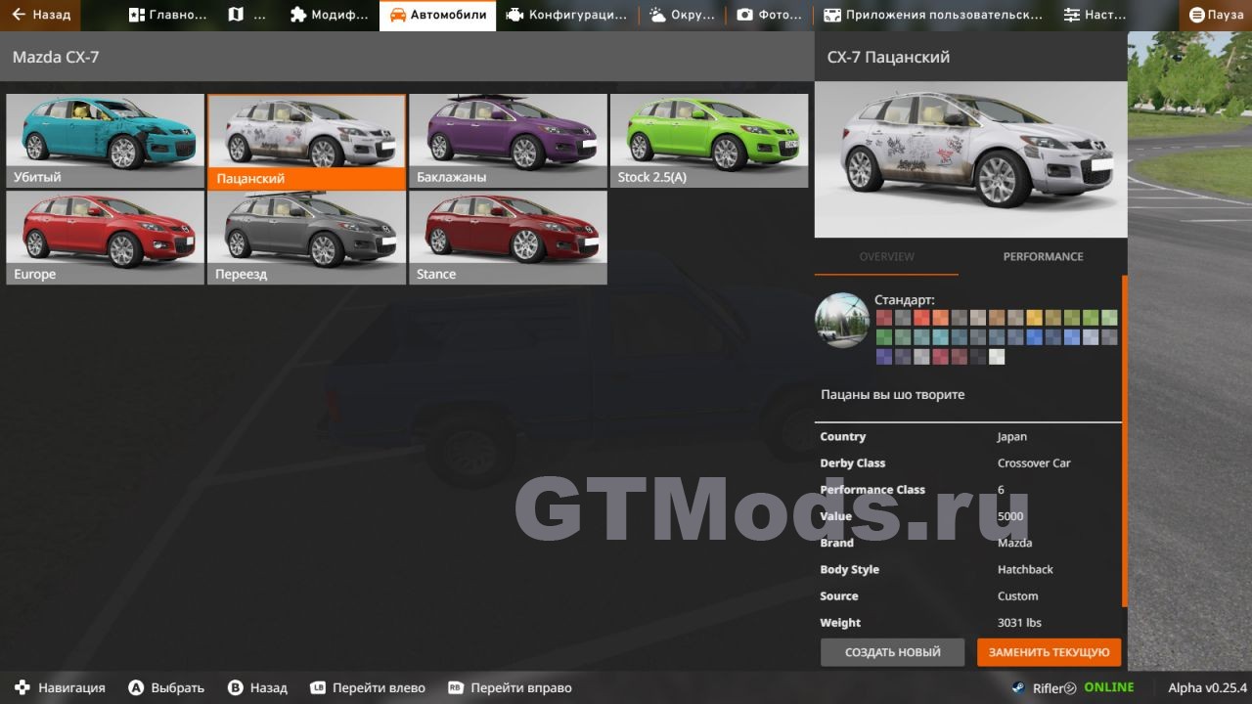
Task: Pick the white swatch in last row
Action: [997, 357]
